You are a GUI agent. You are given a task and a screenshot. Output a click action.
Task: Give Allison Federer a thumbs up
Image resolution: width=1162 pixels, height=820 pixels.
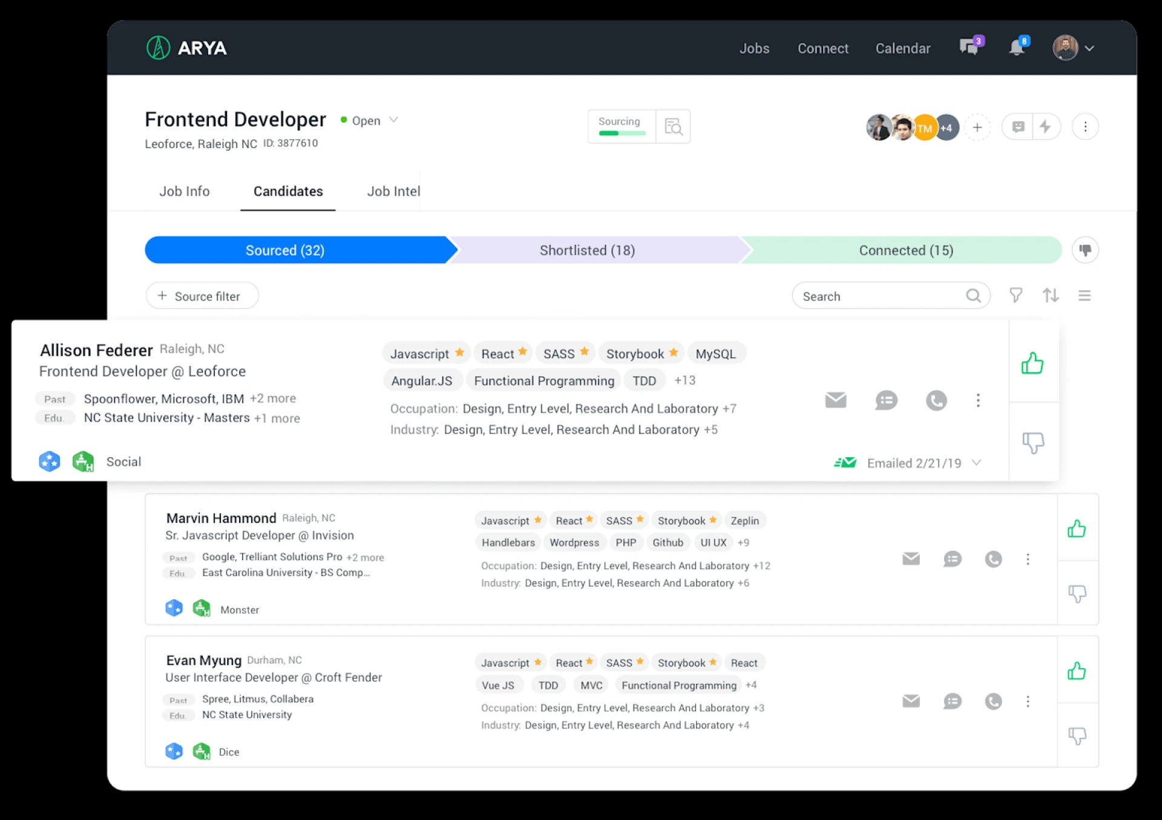point(1034,363)
